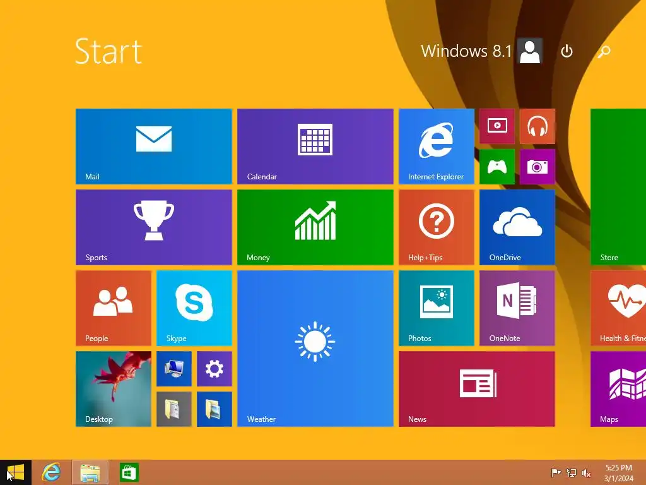
Task: Open the Music tile with headphones
Action: coord(537,126)
